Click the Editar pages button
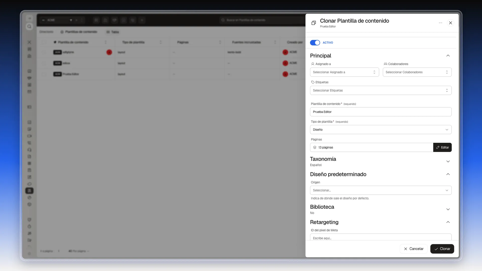 pos(442,148)
